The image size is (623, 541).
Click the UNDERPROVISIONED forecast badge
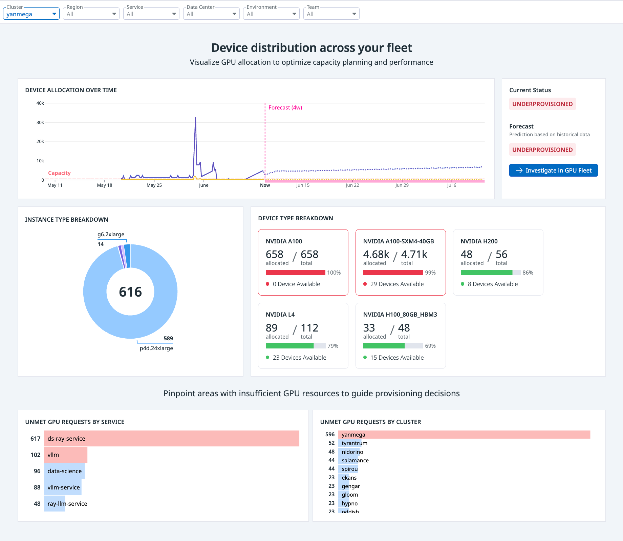(x=542, y=149)
